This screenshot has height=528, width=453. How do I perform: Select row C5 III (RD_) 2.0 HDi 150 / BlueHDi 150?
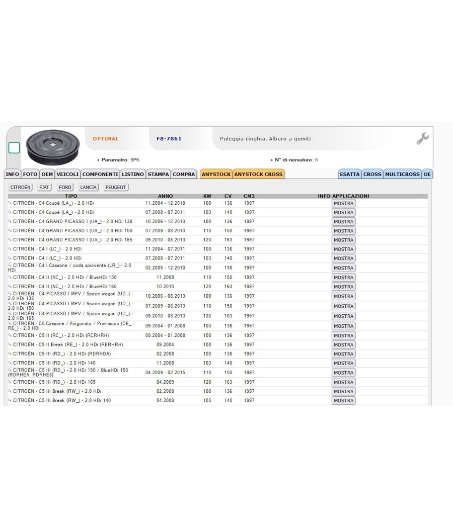coord(218,373)
